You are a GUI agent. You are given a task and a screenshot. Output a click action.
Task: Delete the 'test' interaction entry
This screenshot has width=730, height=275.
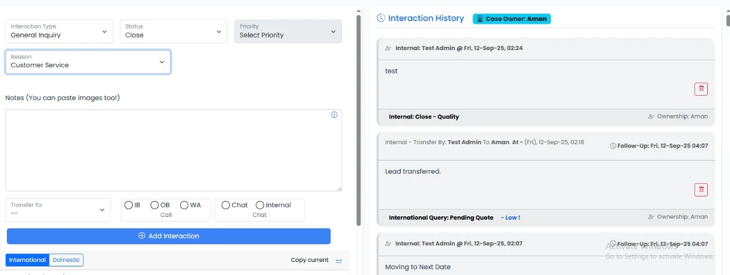[x=701, y=89]
